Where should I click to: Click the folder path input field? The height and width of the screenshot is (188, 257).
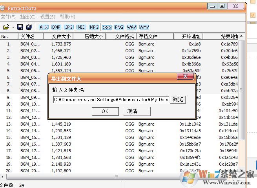point(111,99)
